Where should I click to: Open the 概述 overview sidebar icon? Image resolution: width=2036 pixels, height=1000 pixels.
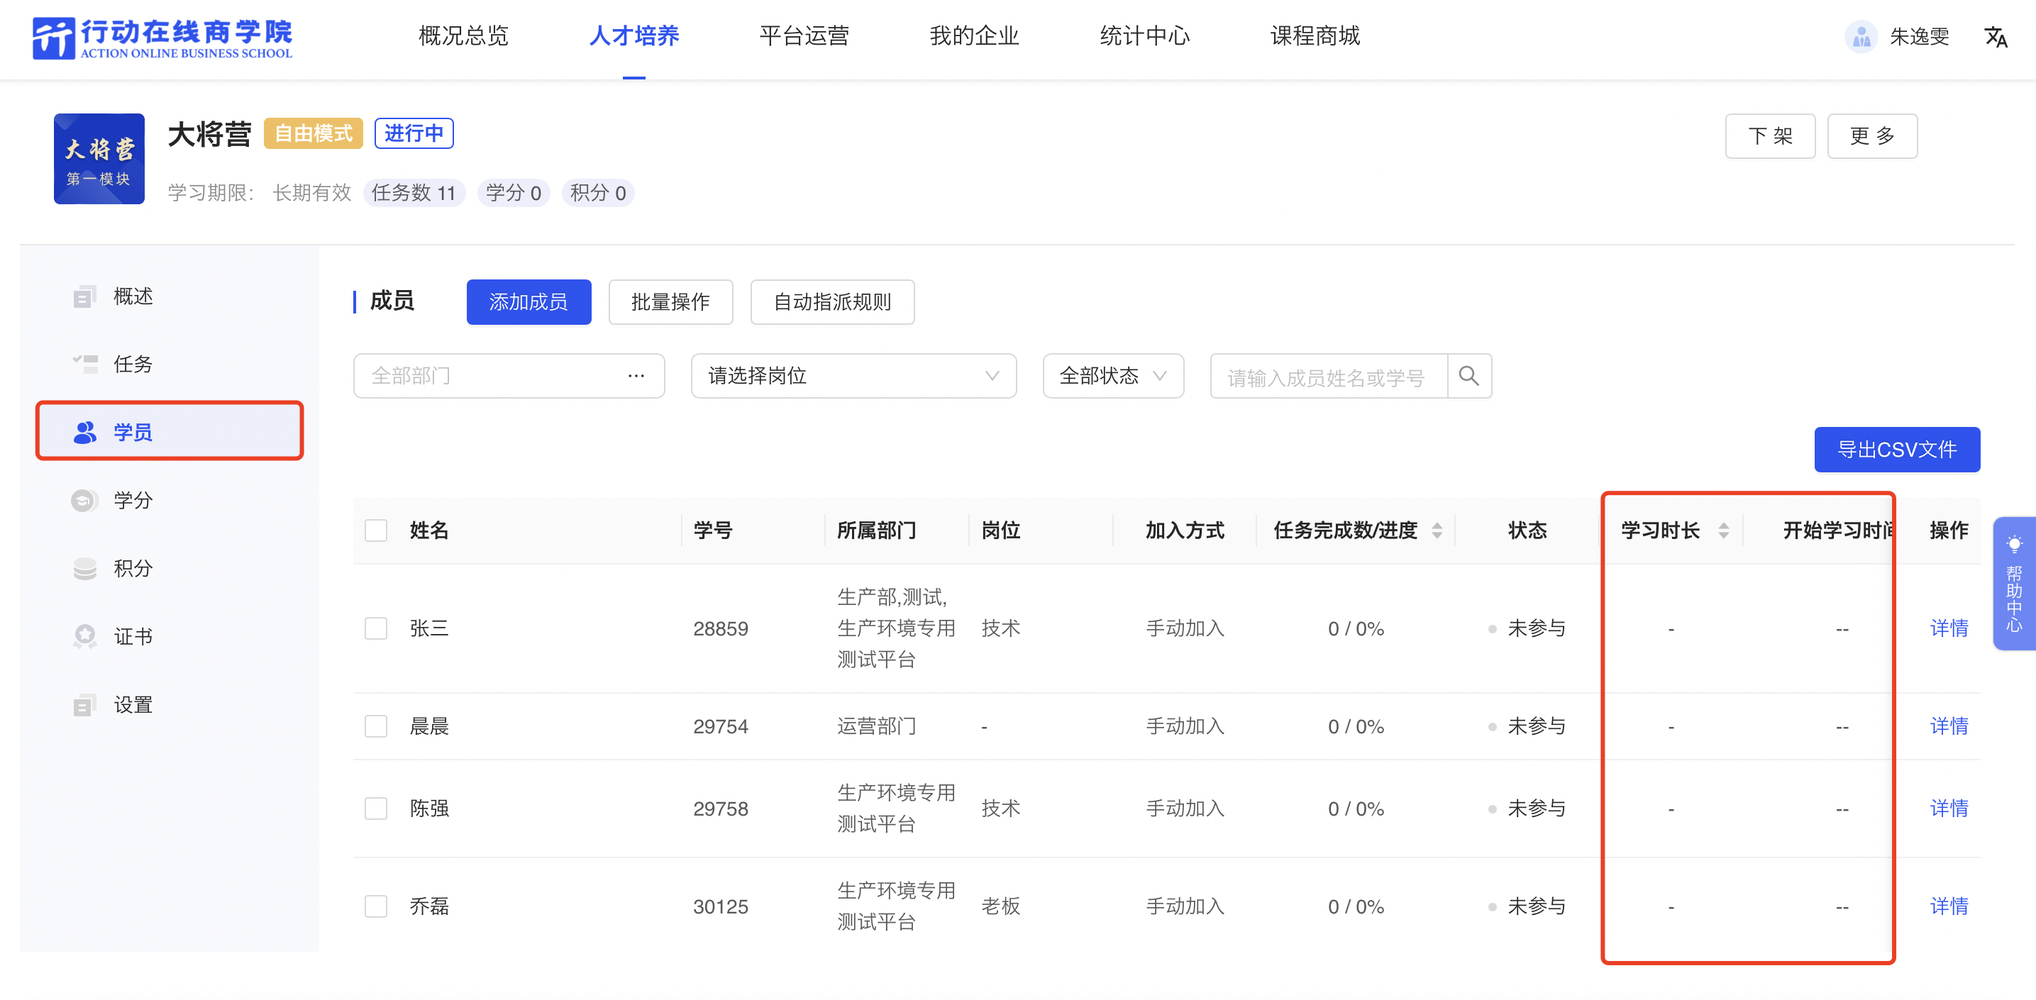tap(84, 297)
